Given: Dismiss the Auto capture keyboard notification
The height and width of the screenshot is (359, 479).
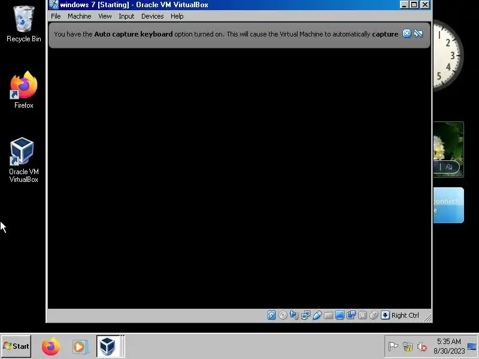Looking at the screenshot, I should 407,34.
